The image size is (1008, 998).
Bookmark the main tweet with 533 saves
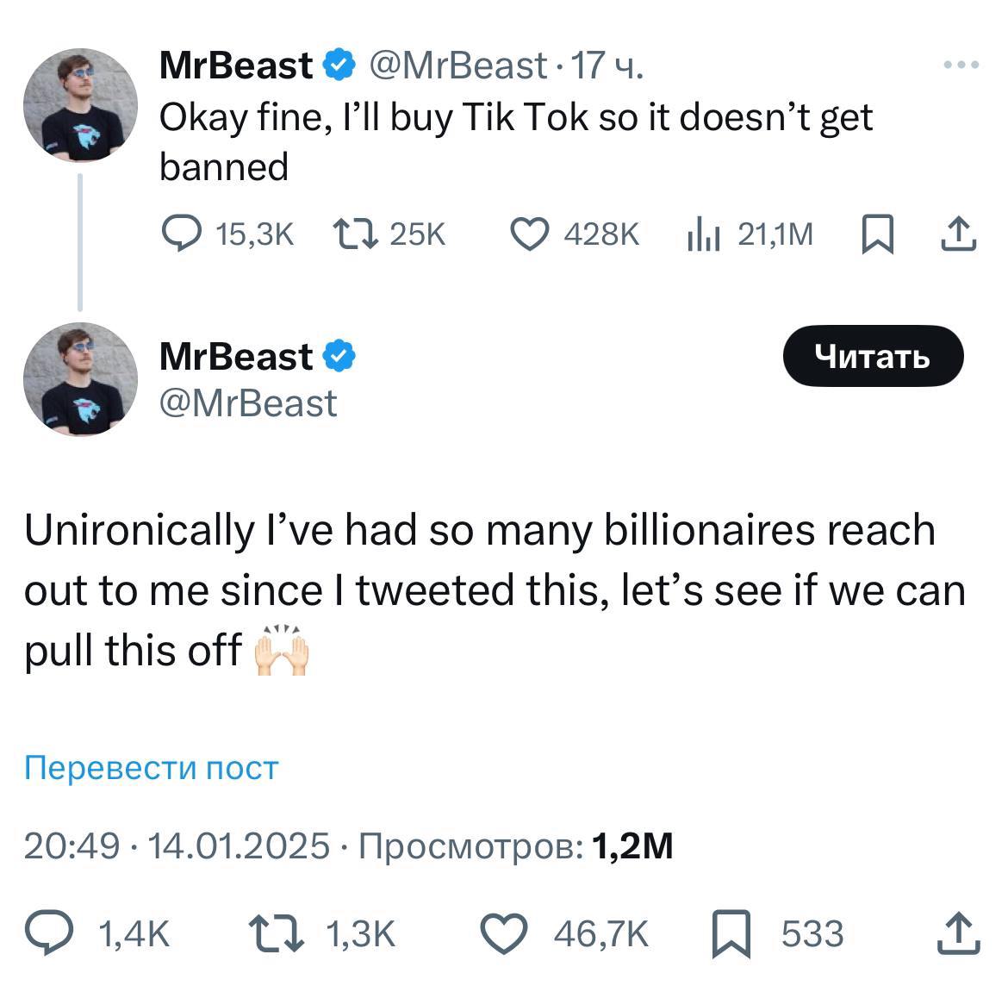(x=731, y=934)
